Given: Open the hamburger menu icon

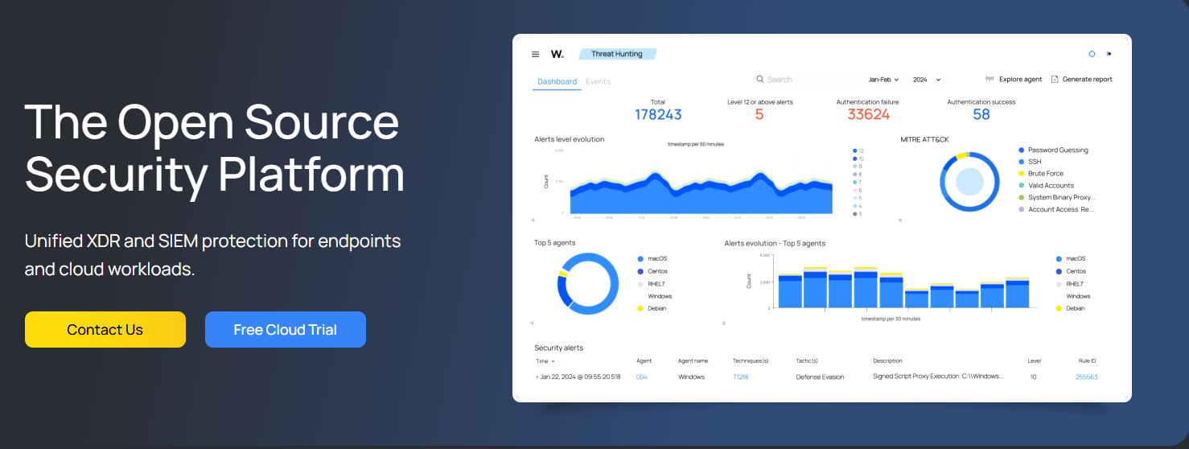Looking at the screenshot, I should pos(535,55).
